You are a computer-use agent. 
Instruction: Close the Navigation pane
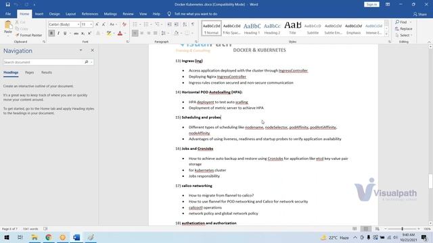pyautogui.click(x=92, y=51)
